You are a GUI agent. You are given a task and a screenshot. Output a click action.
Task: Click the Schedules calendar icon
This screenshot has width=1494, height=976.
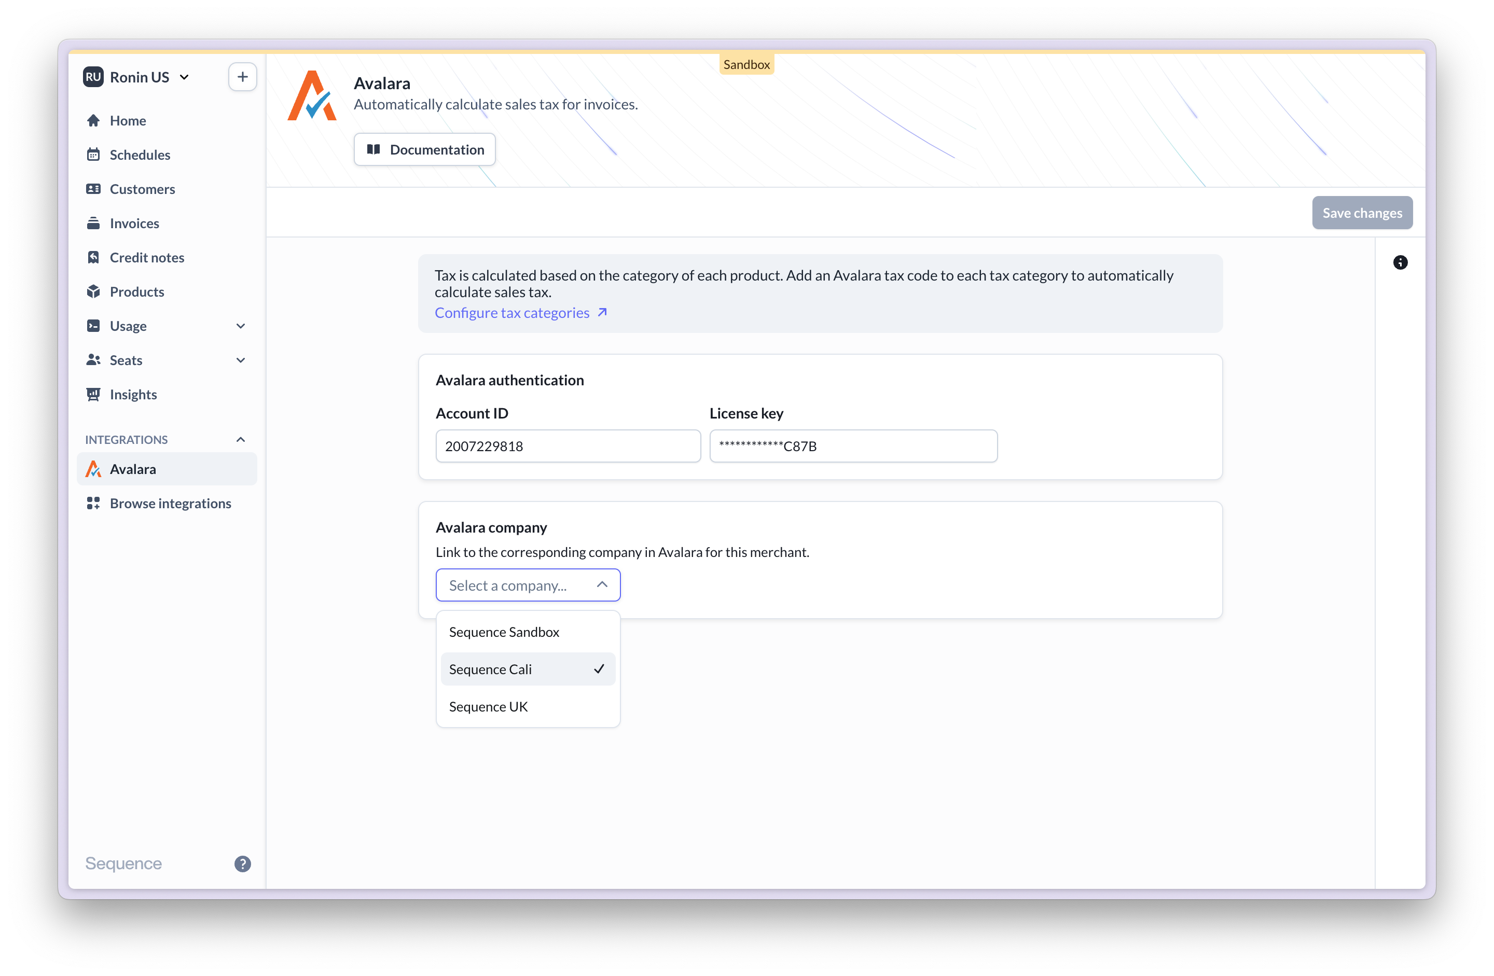pyautogui.click(x=93, y=155)
